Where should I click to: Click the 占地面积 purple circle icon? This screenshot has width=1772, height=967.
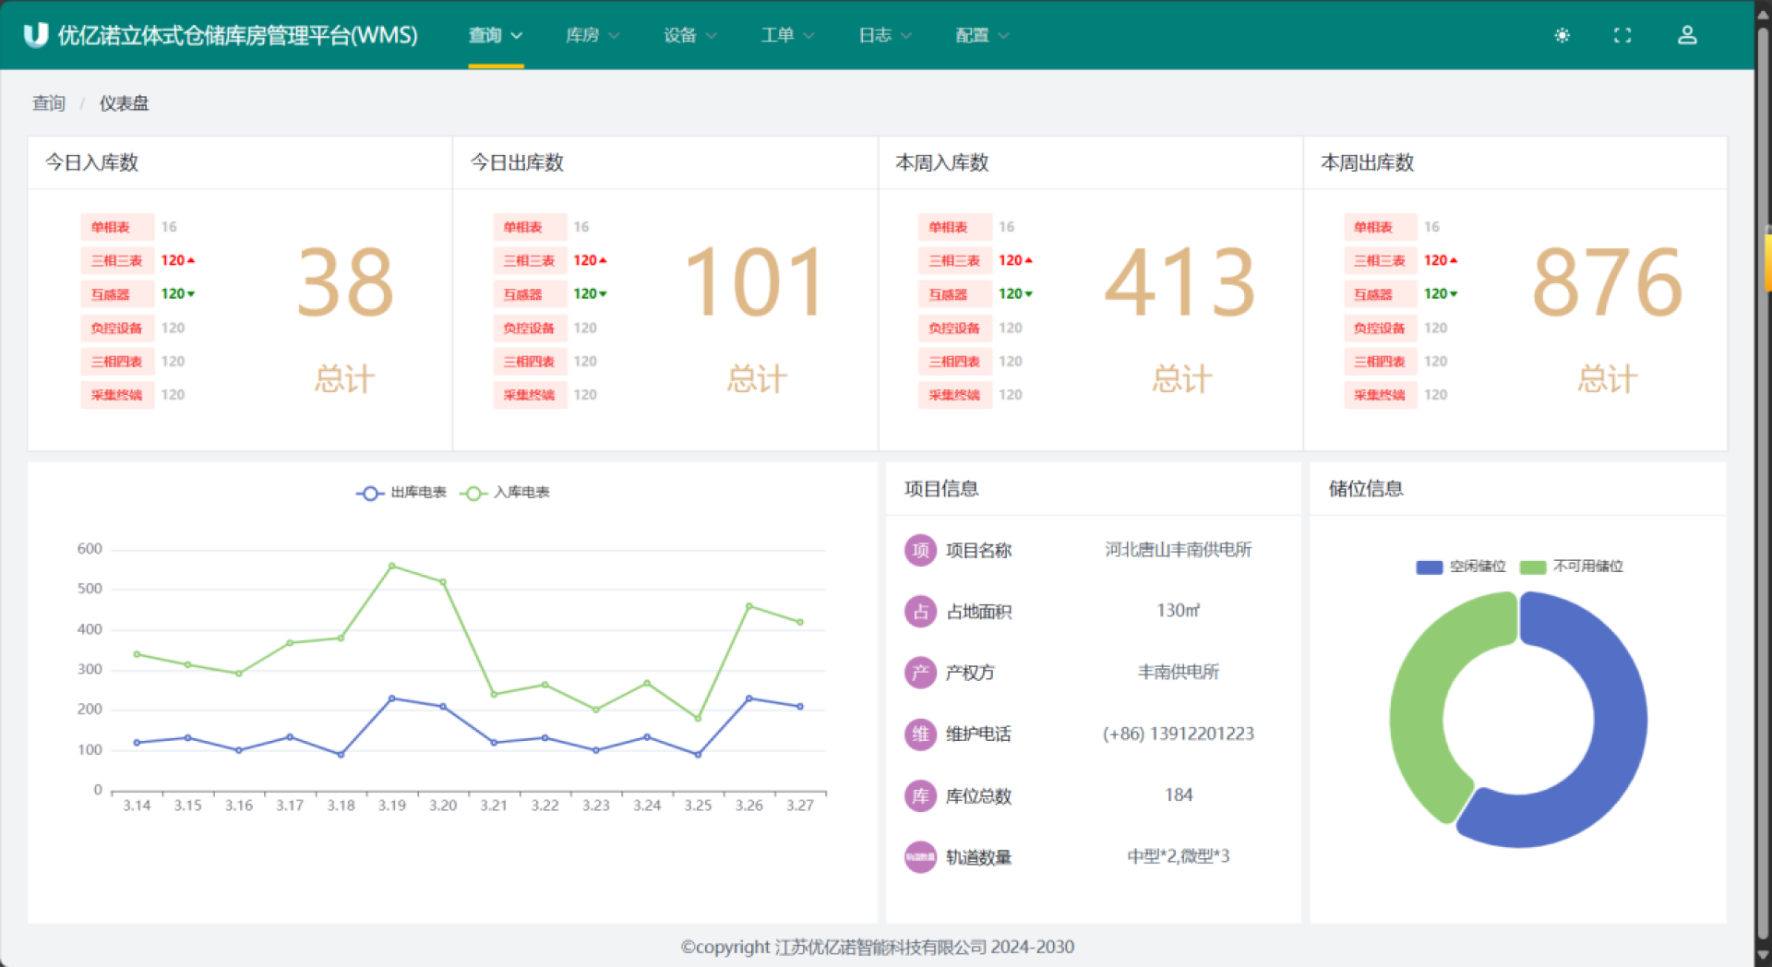[x=920, y=611]
